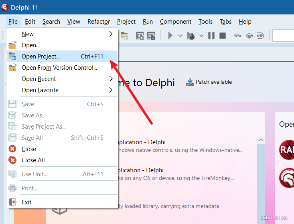Open the Run button dropdown arrow
The width and height of the screenshot is (294, 224).
point(180,36)
